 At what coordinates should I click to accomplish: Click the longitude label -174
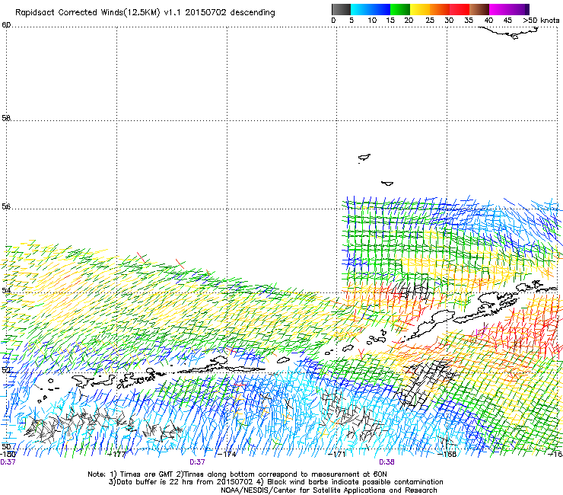click(227, 454)
